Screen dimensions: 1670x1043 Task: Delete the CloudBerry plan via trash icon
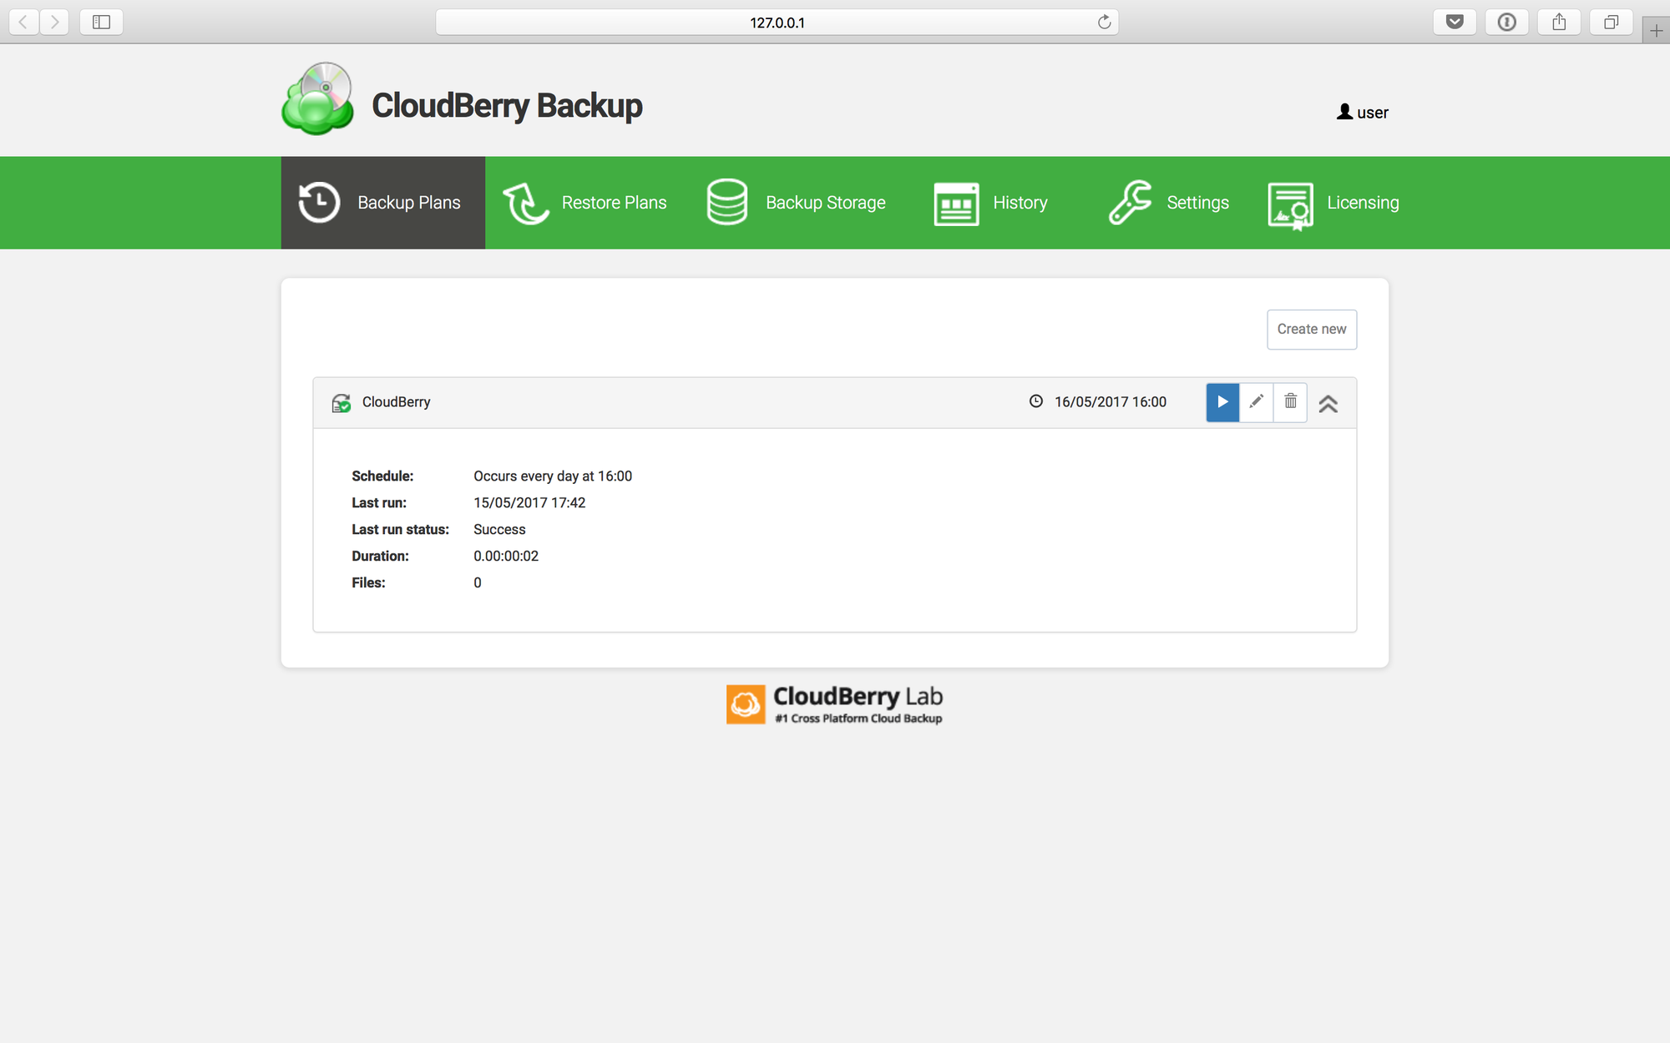pyautogui.click(x=1290, y=402)
